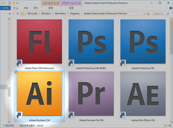
Task: Switch to the ホーム ribbon tab
Action: tap(16, 8)
